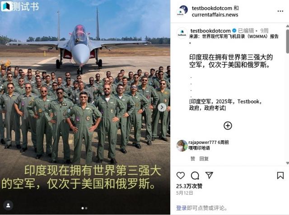
Task: Open testbookdotcom username in the caption
Action: [x=210, y=31]
